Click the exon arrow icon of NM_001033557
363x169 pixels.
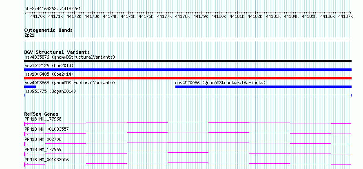click(x=26, y=134)
